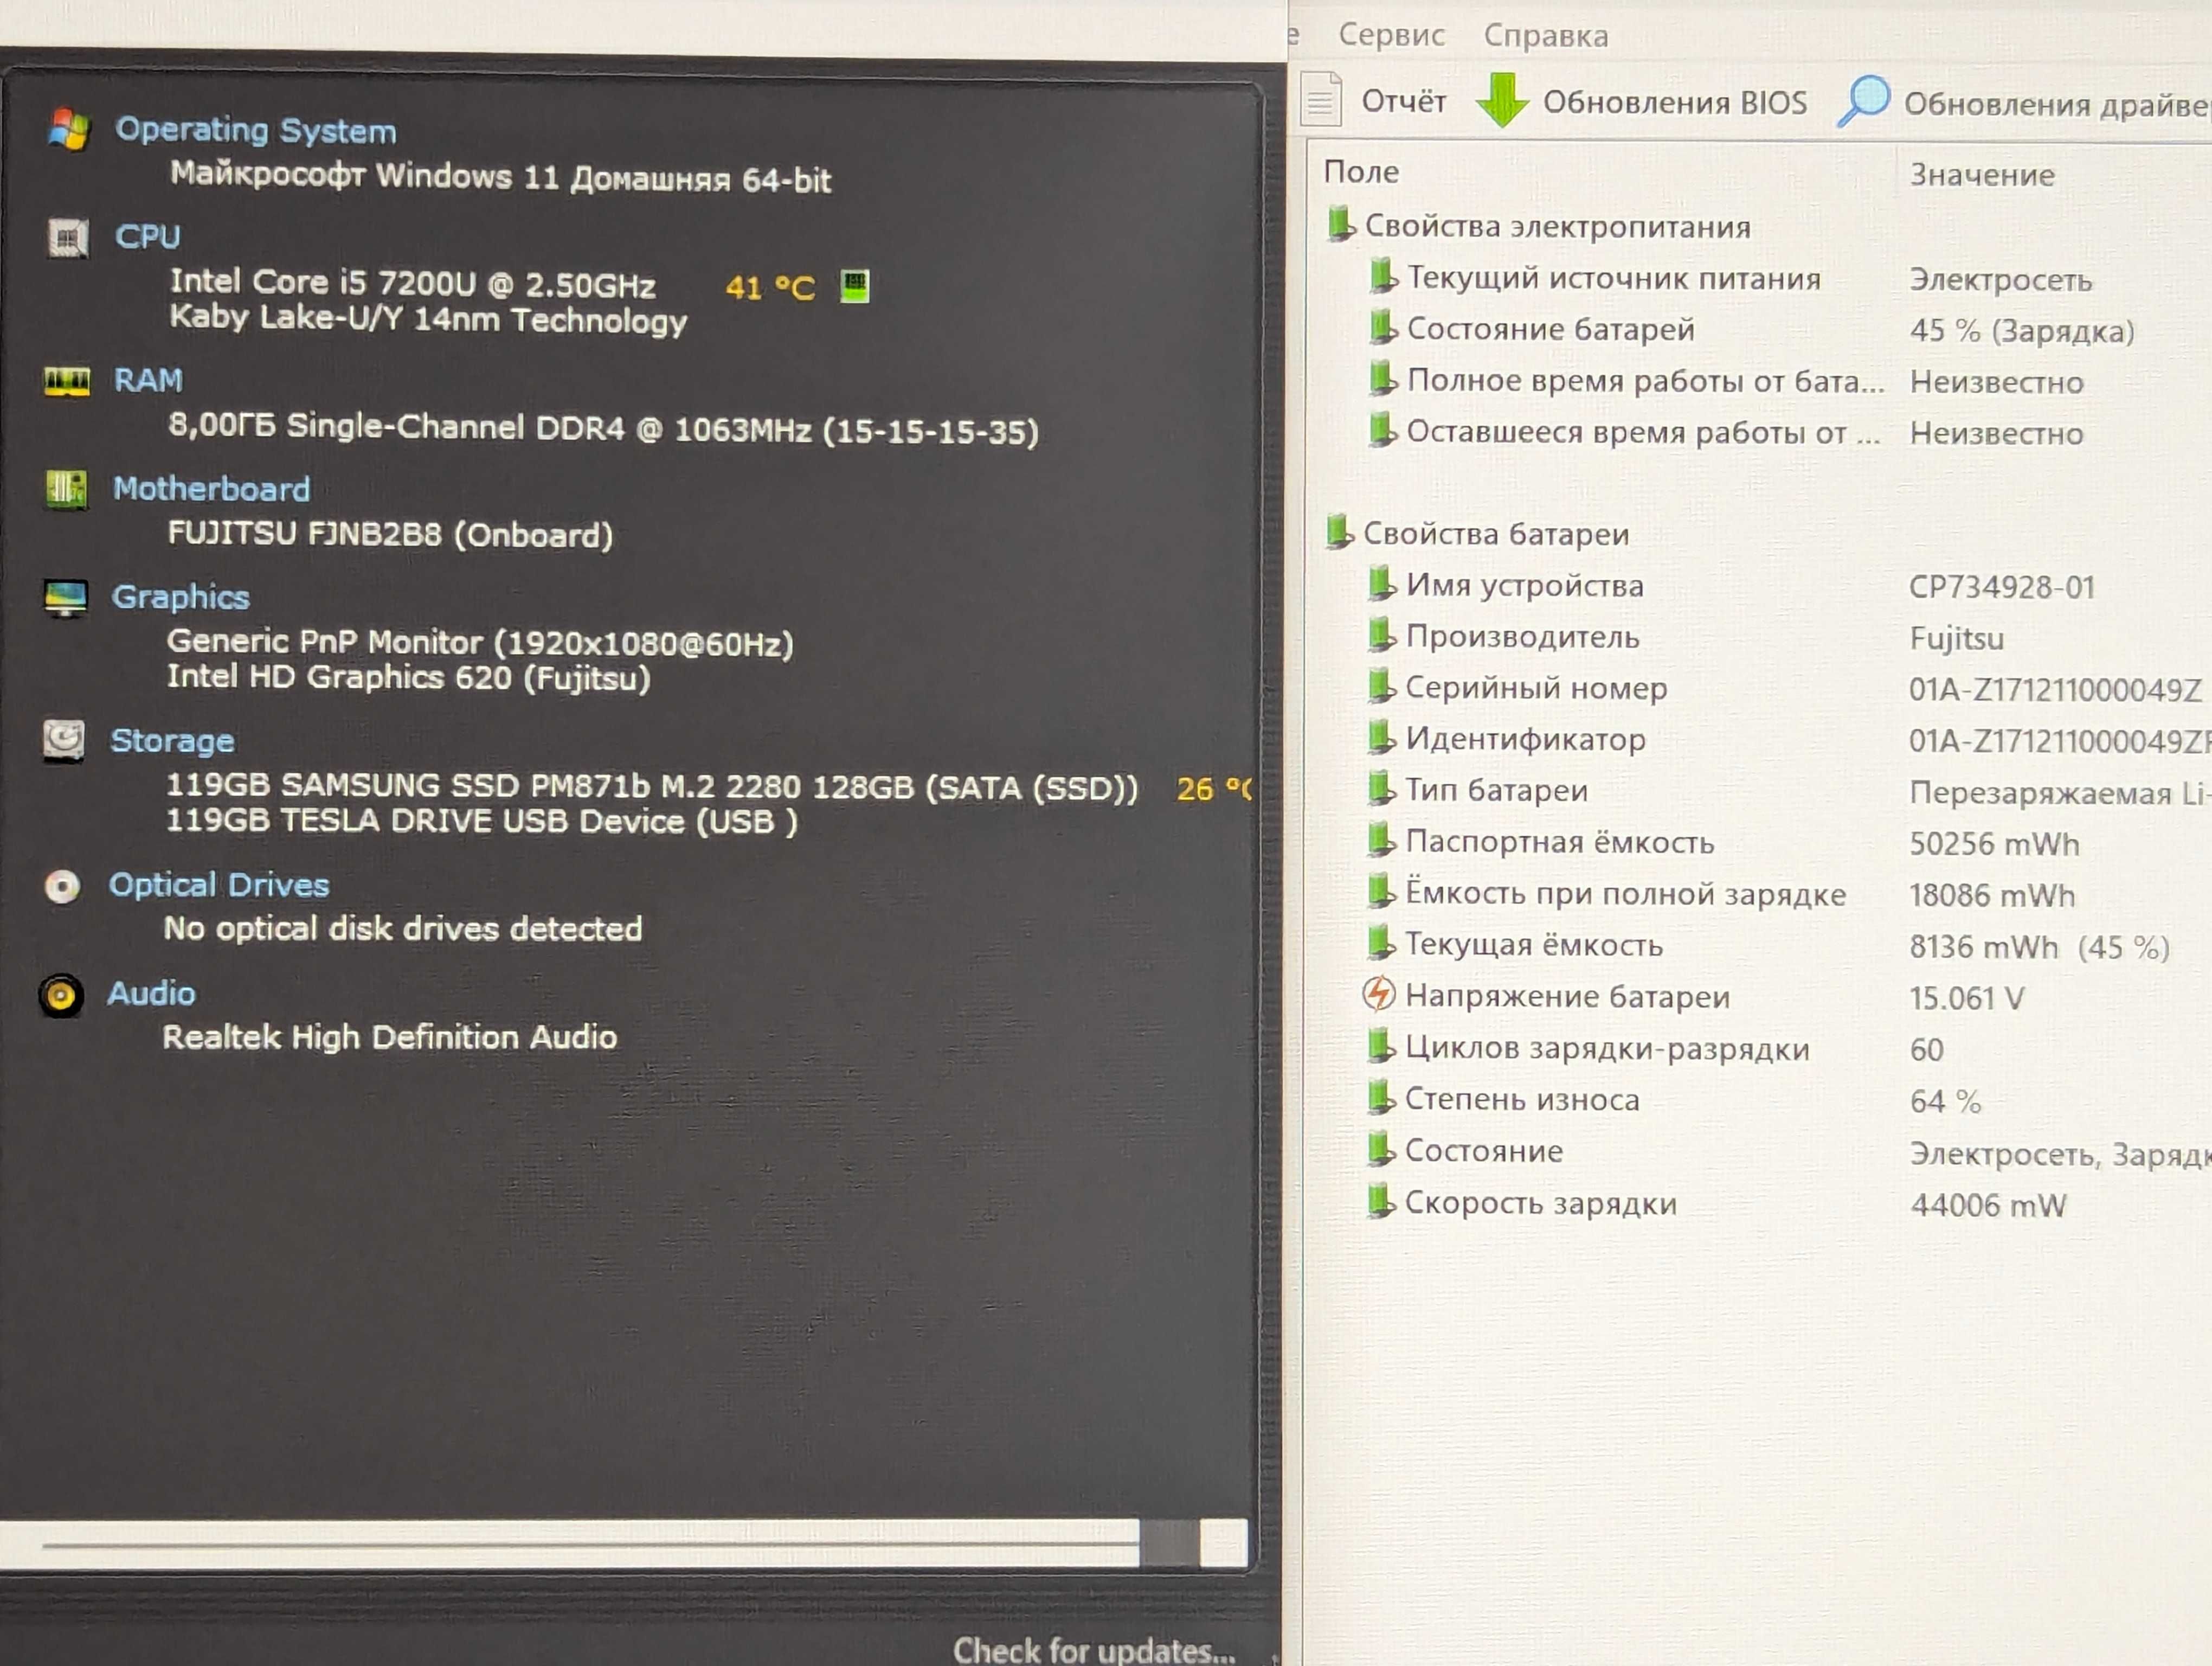This screenshot has height=1666, width=2212.
Task: Open the Справка menu
Action: pyautogui.click(x=1546, y=36)
